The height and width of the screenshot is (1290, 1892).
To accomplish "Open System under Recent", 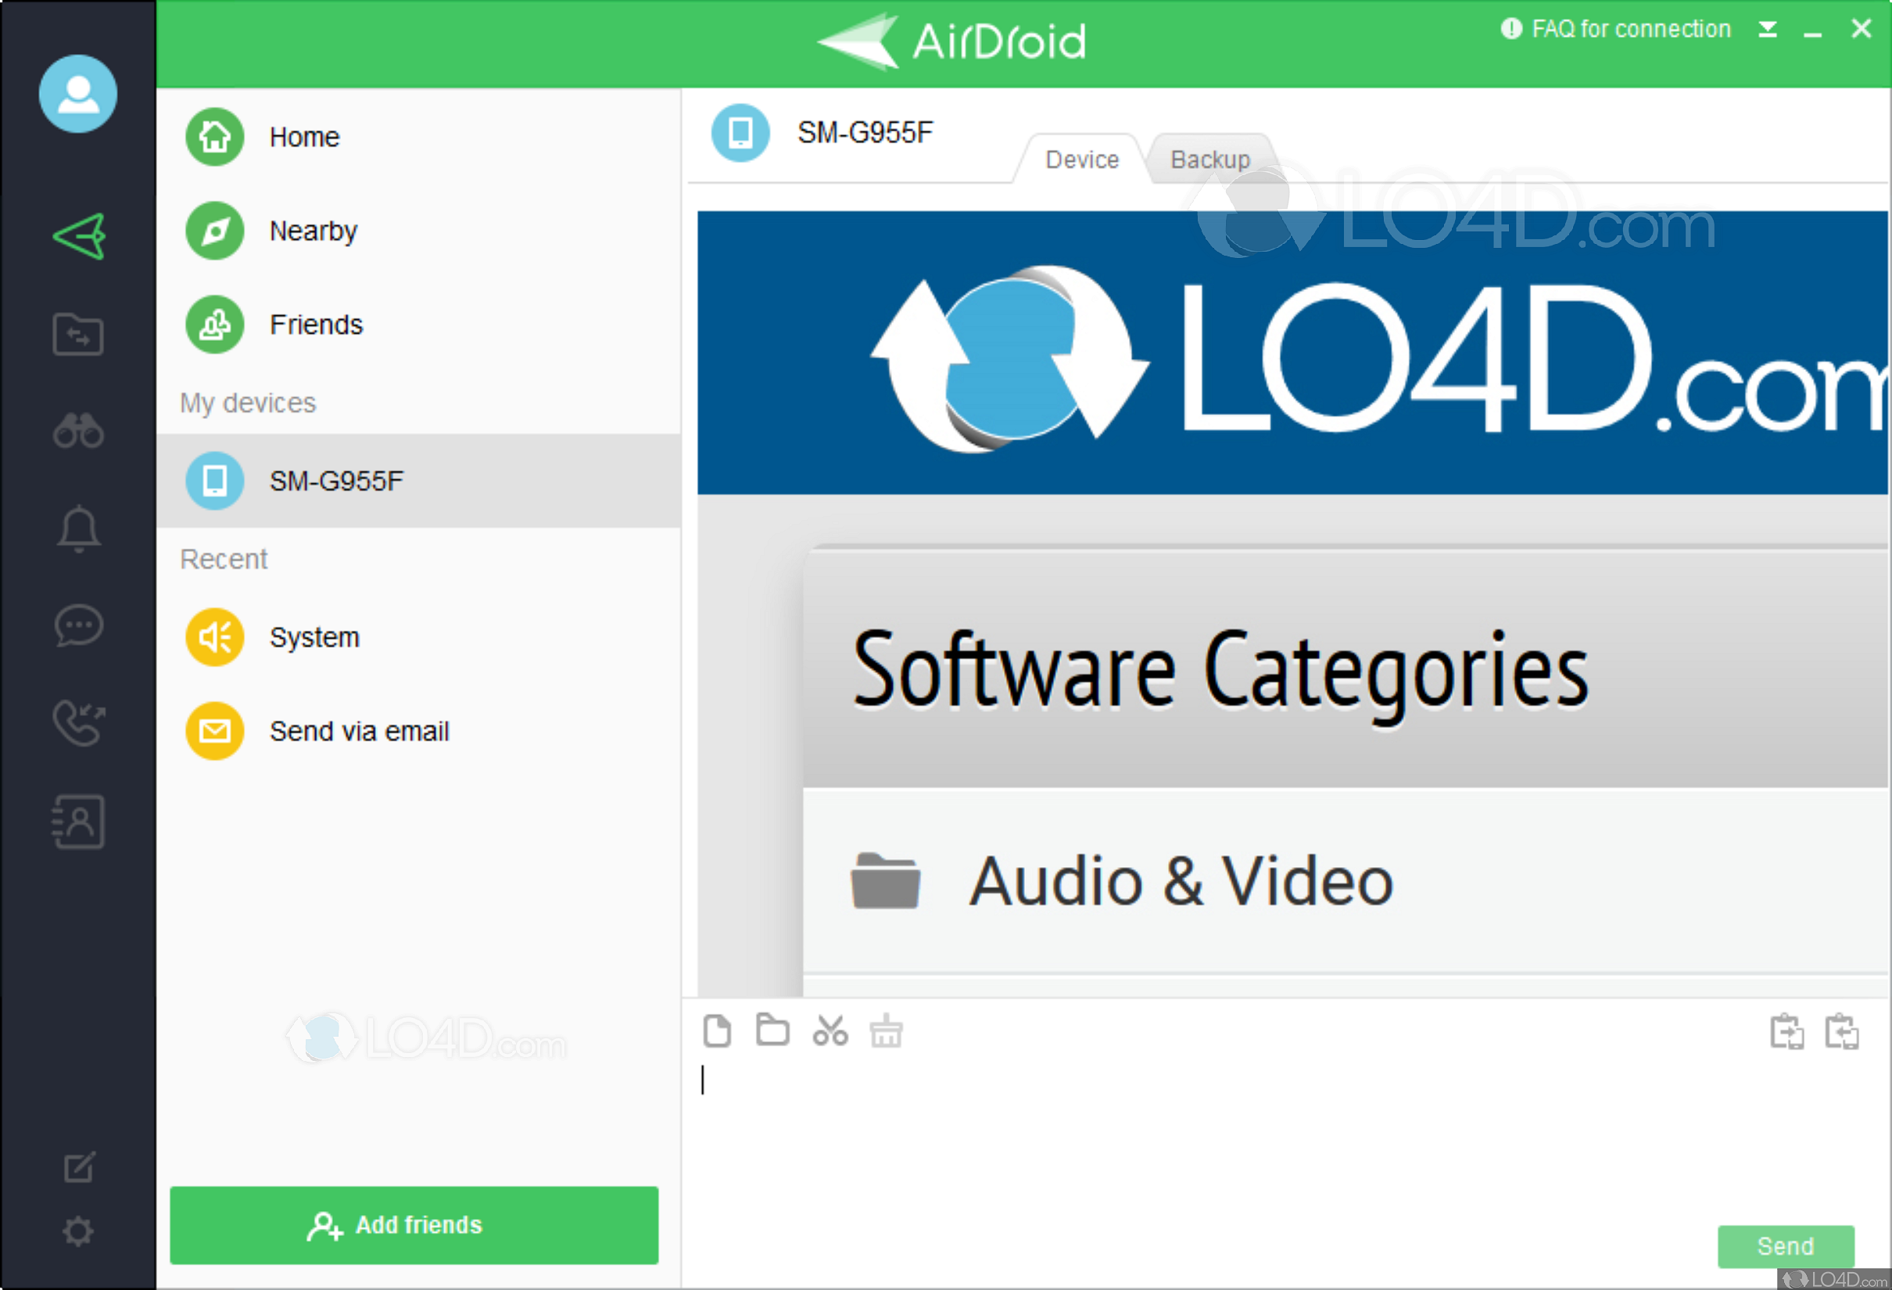I will [314, 636].
